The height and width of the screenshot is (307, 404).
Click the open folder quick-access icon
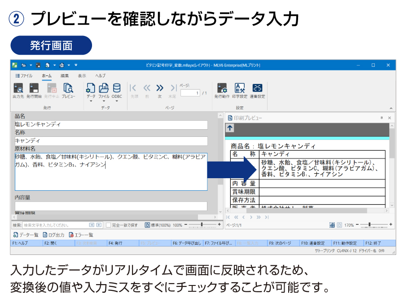pos(24,65)
